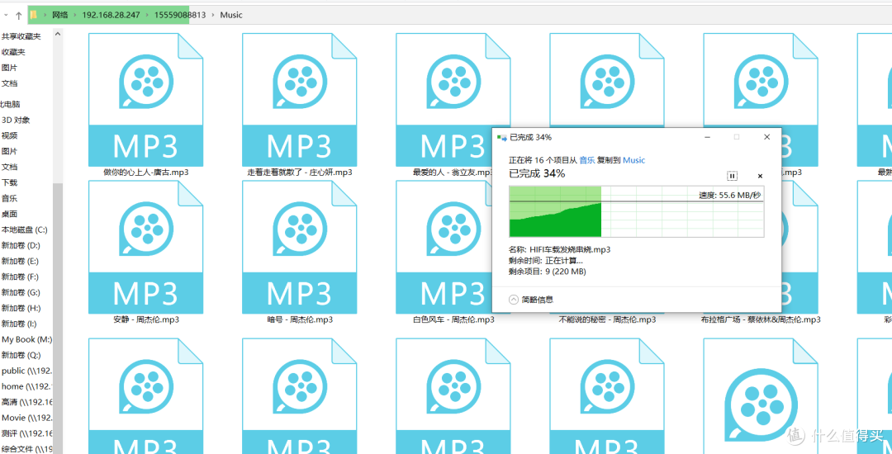Expand breadcrumb arrow before Music
Image resolution: width=892 pixels, height=454 pixels.
pyautogui.click(x=213, y=16)
